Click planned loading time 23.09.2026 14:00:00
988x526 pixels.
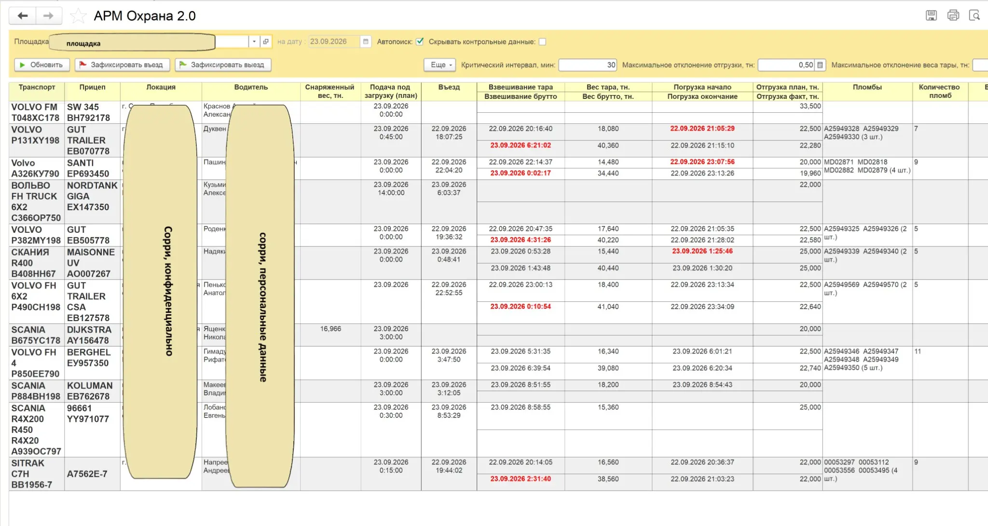(x=391, y=189)
